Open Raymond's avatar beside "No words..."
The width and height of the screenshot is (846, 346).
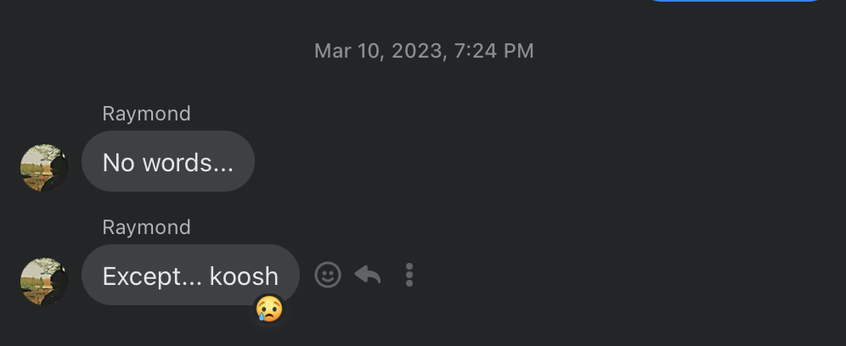pyautogui.click(x=44, y=167)
